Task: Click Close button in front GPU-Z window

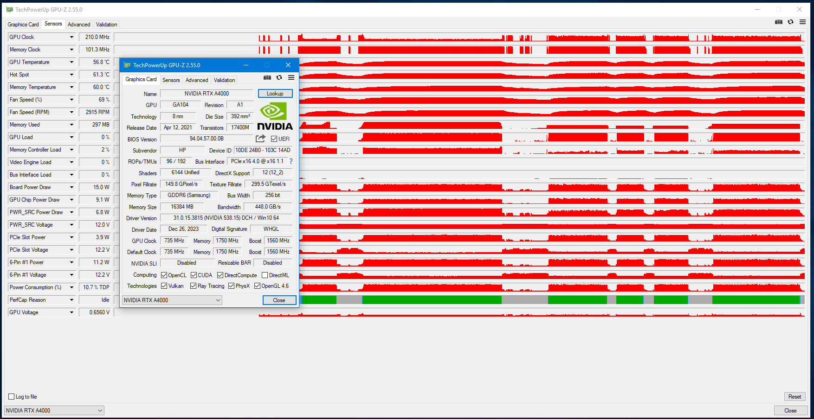Action: pos(279,300)
